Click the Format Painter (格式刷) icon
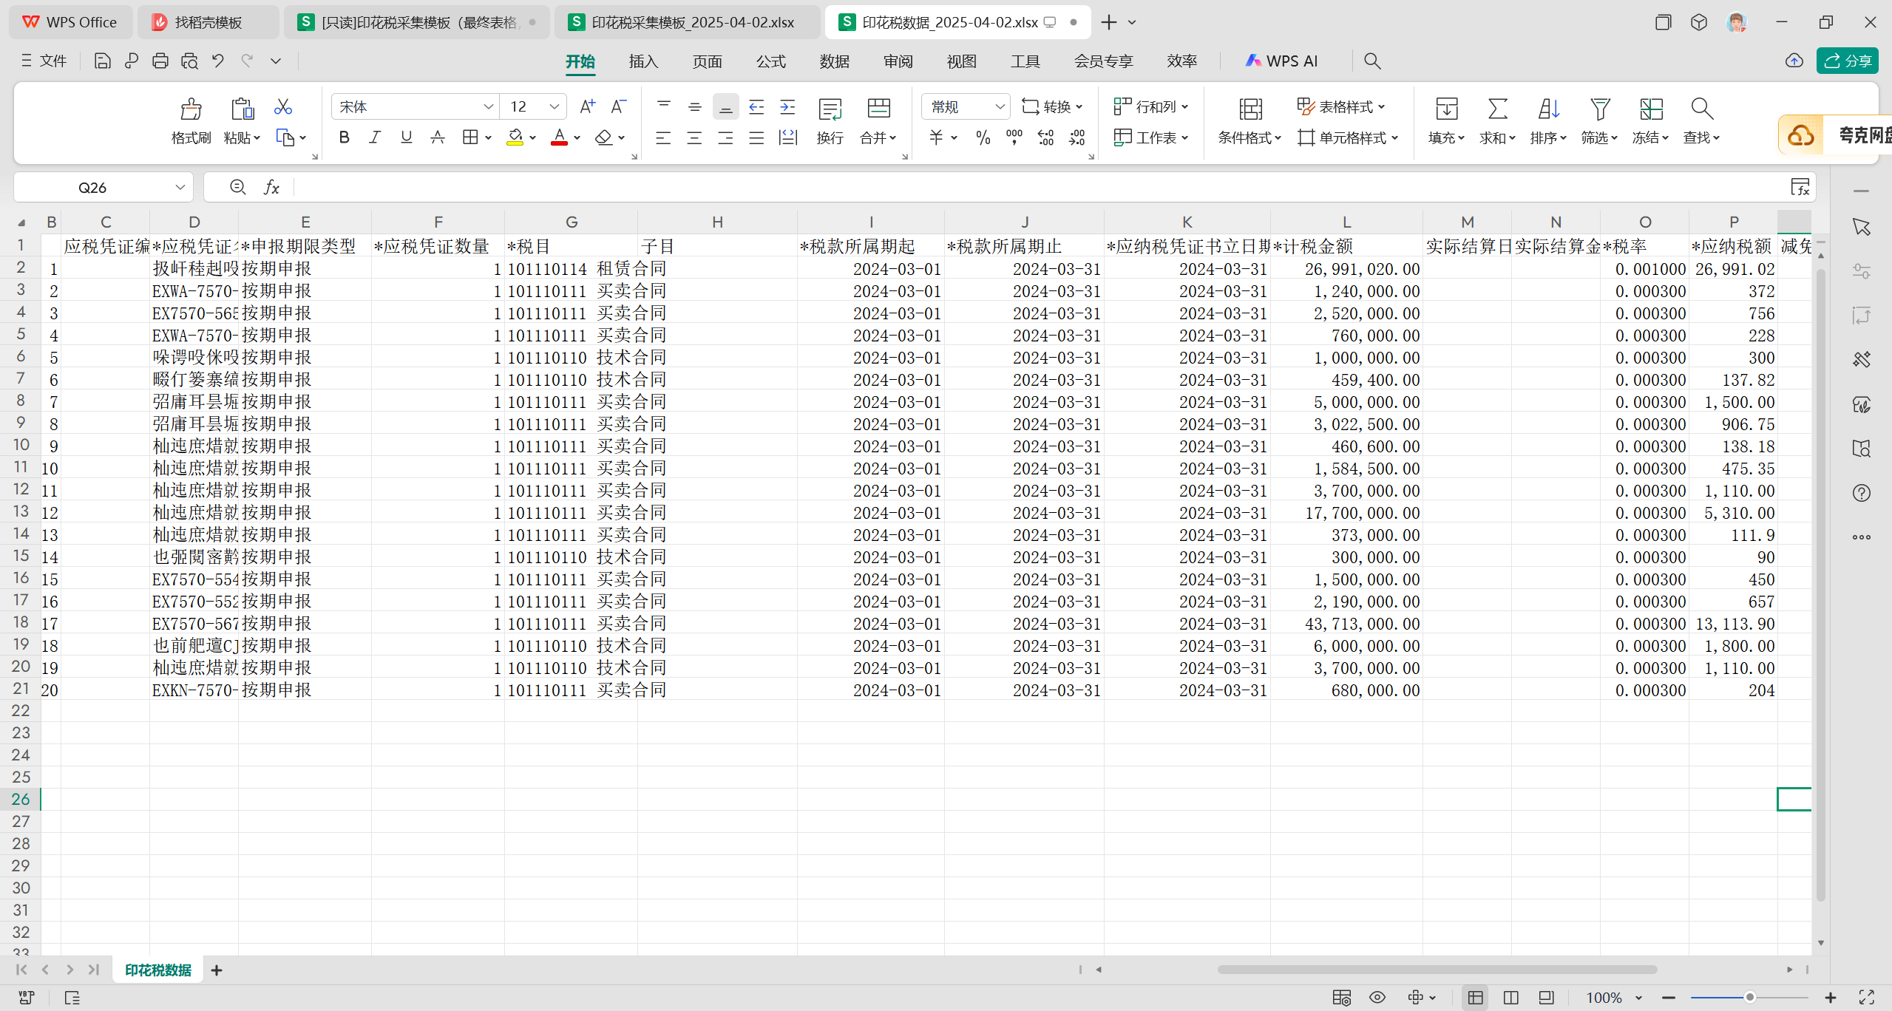 click(x=191, y=109)
